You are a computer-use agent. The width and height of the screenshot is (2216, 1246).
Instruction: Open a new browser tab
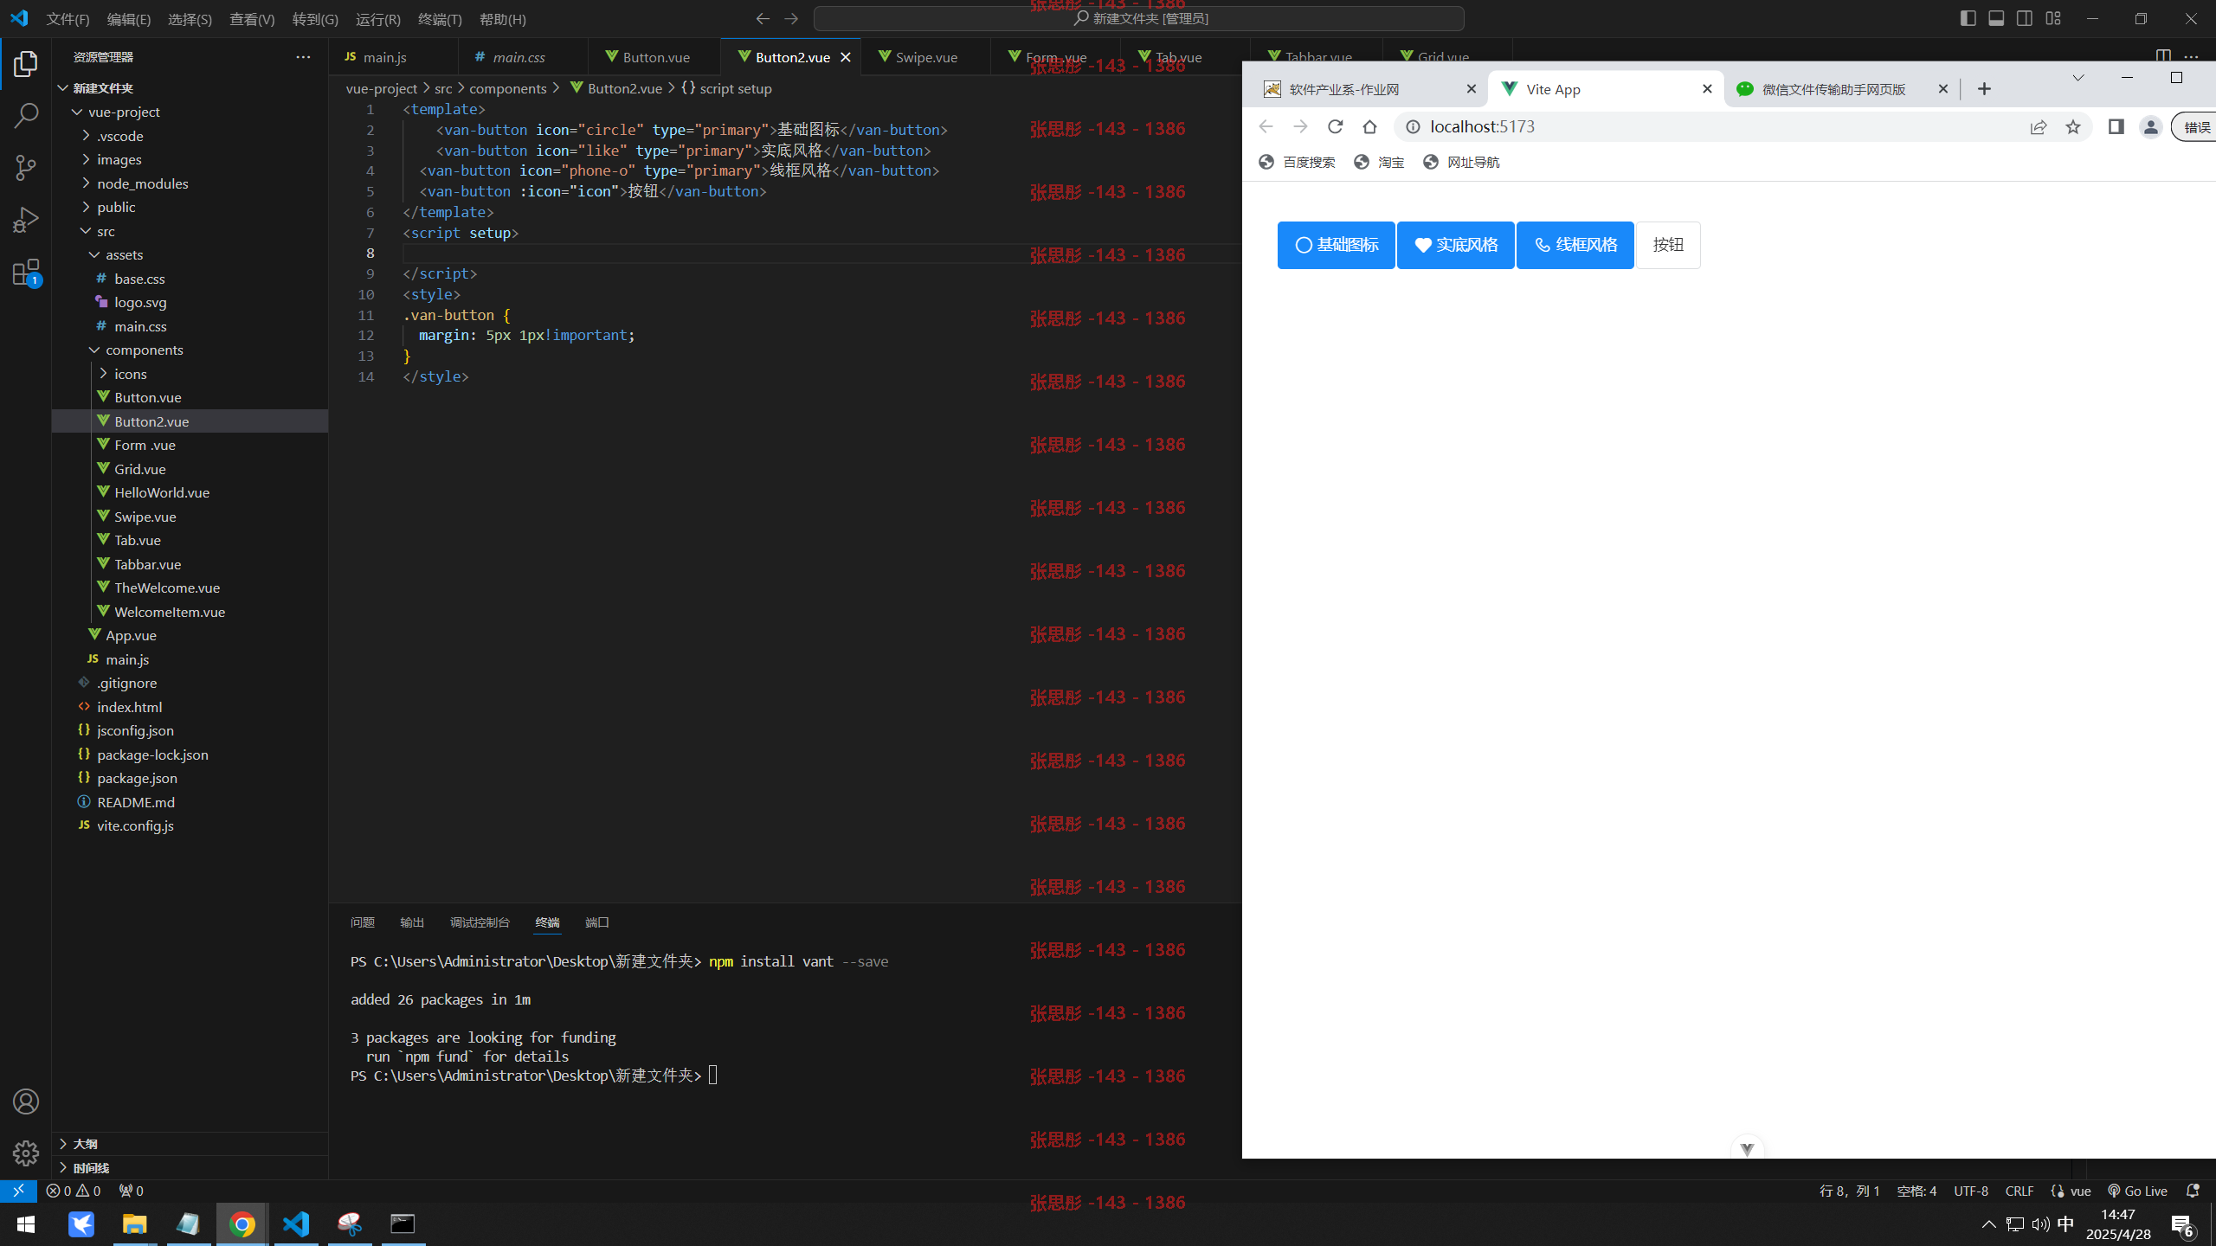point(1985,89)
